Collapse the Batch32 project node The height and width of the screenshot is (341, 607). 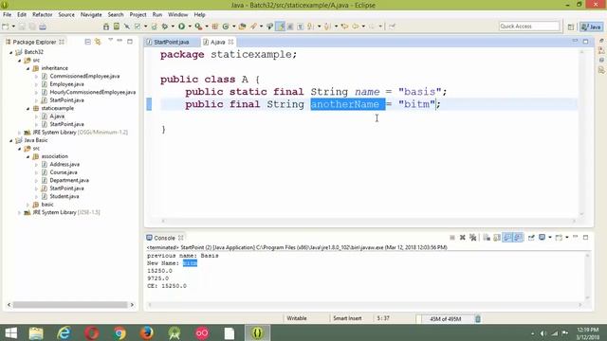(11, 52)
